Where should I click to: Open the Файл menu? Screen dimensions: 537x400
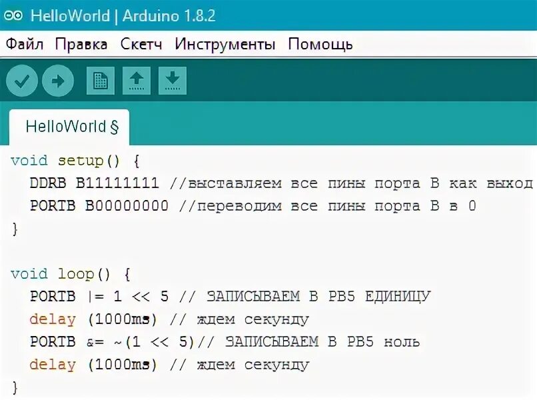point(24,44)
